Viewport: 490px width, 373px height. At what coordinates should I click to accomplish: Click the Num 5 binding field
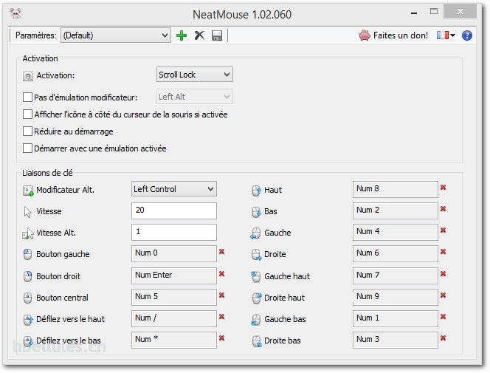tap(174, 297)
